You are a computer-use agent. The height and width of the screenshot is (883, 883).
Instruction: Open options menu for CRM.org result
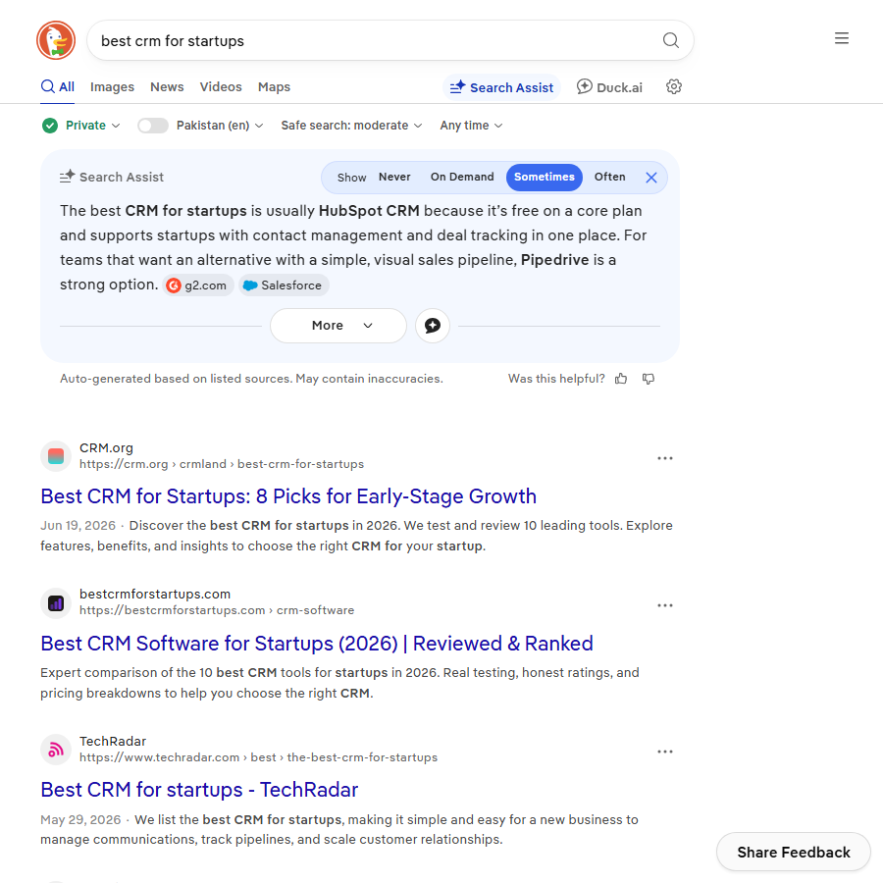coord(665,458)
